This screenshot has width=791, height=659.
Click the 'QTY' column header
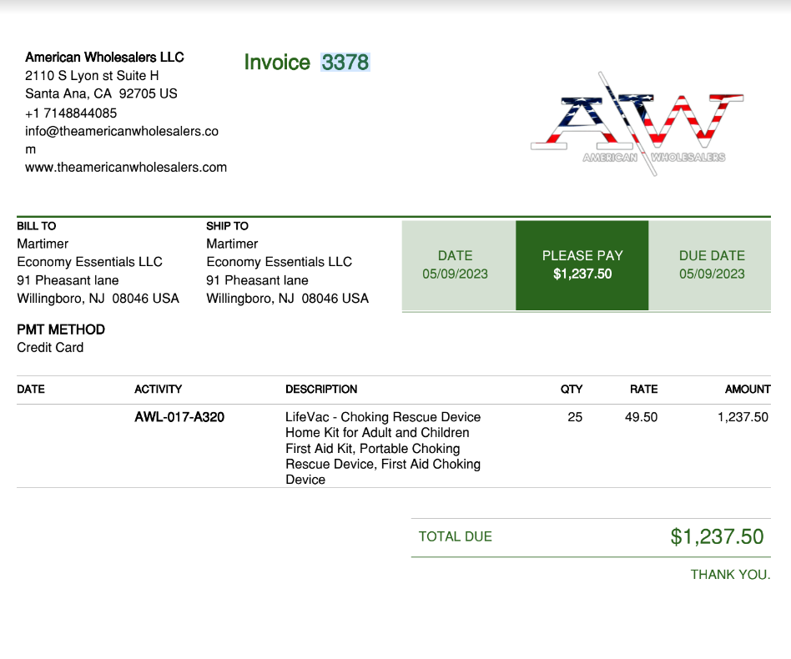pyautogui.click(x=572, y=390)
